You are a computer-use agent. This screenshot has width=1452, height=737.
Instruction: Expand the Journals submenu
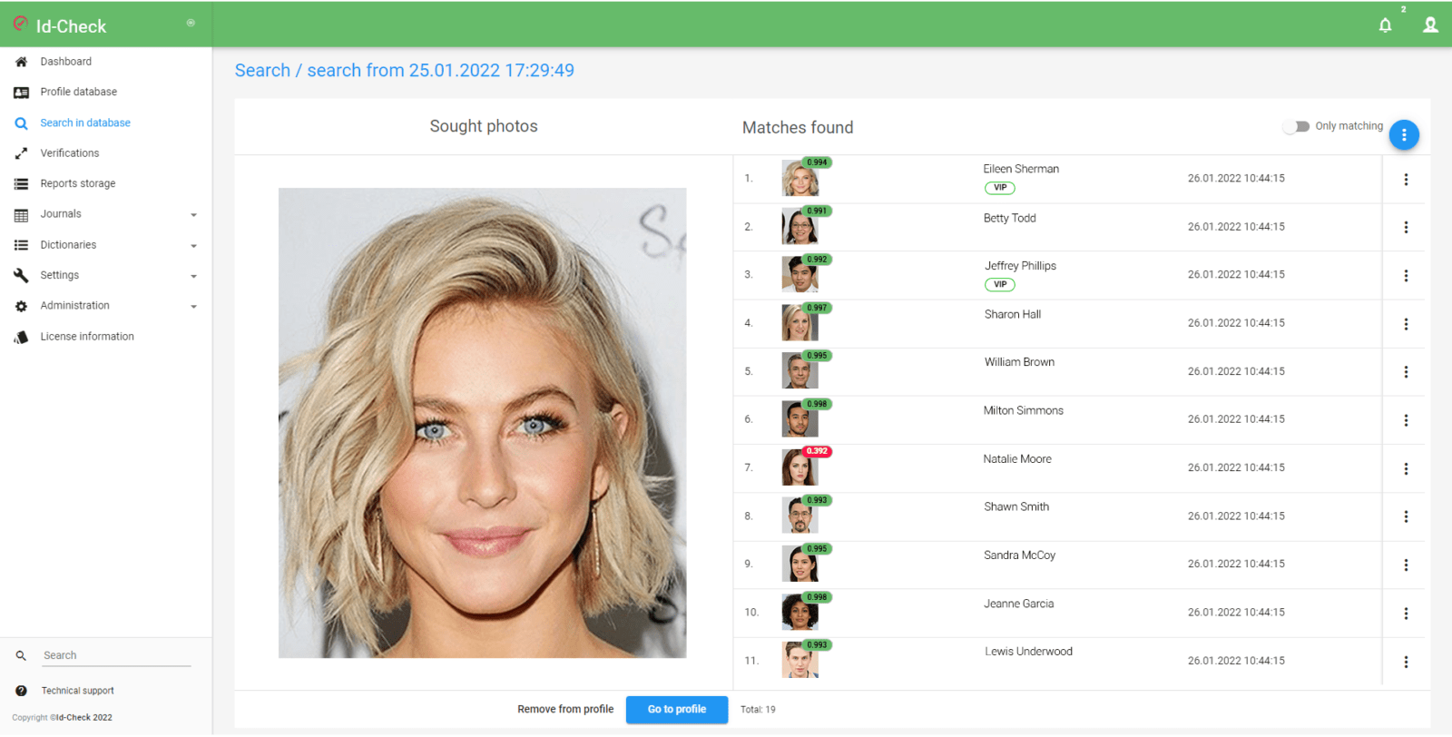point(193,215)
